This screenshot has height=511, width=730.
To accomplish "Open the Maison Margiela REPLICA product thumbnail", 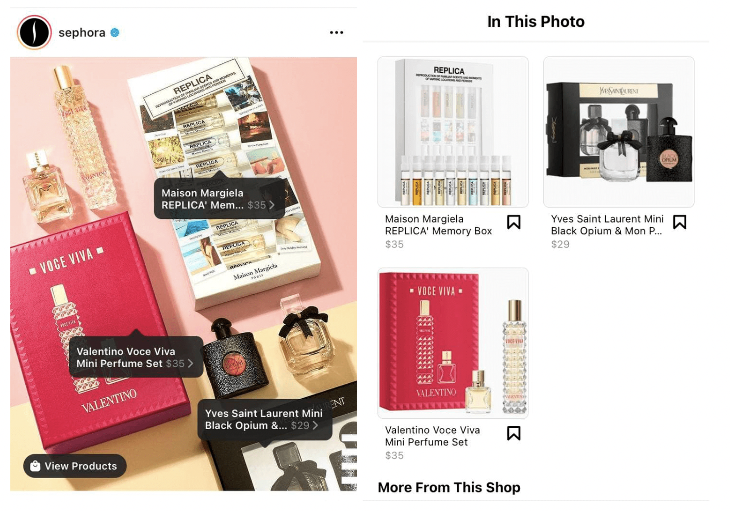I will 453,132.
